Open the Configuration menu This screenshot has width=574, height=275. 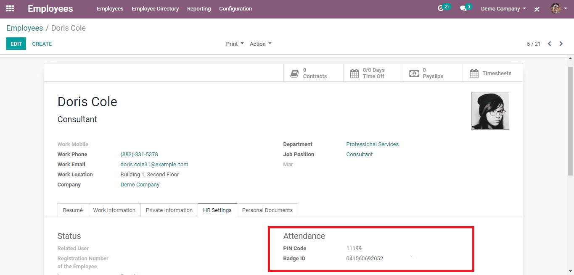[x=235, y=8]
